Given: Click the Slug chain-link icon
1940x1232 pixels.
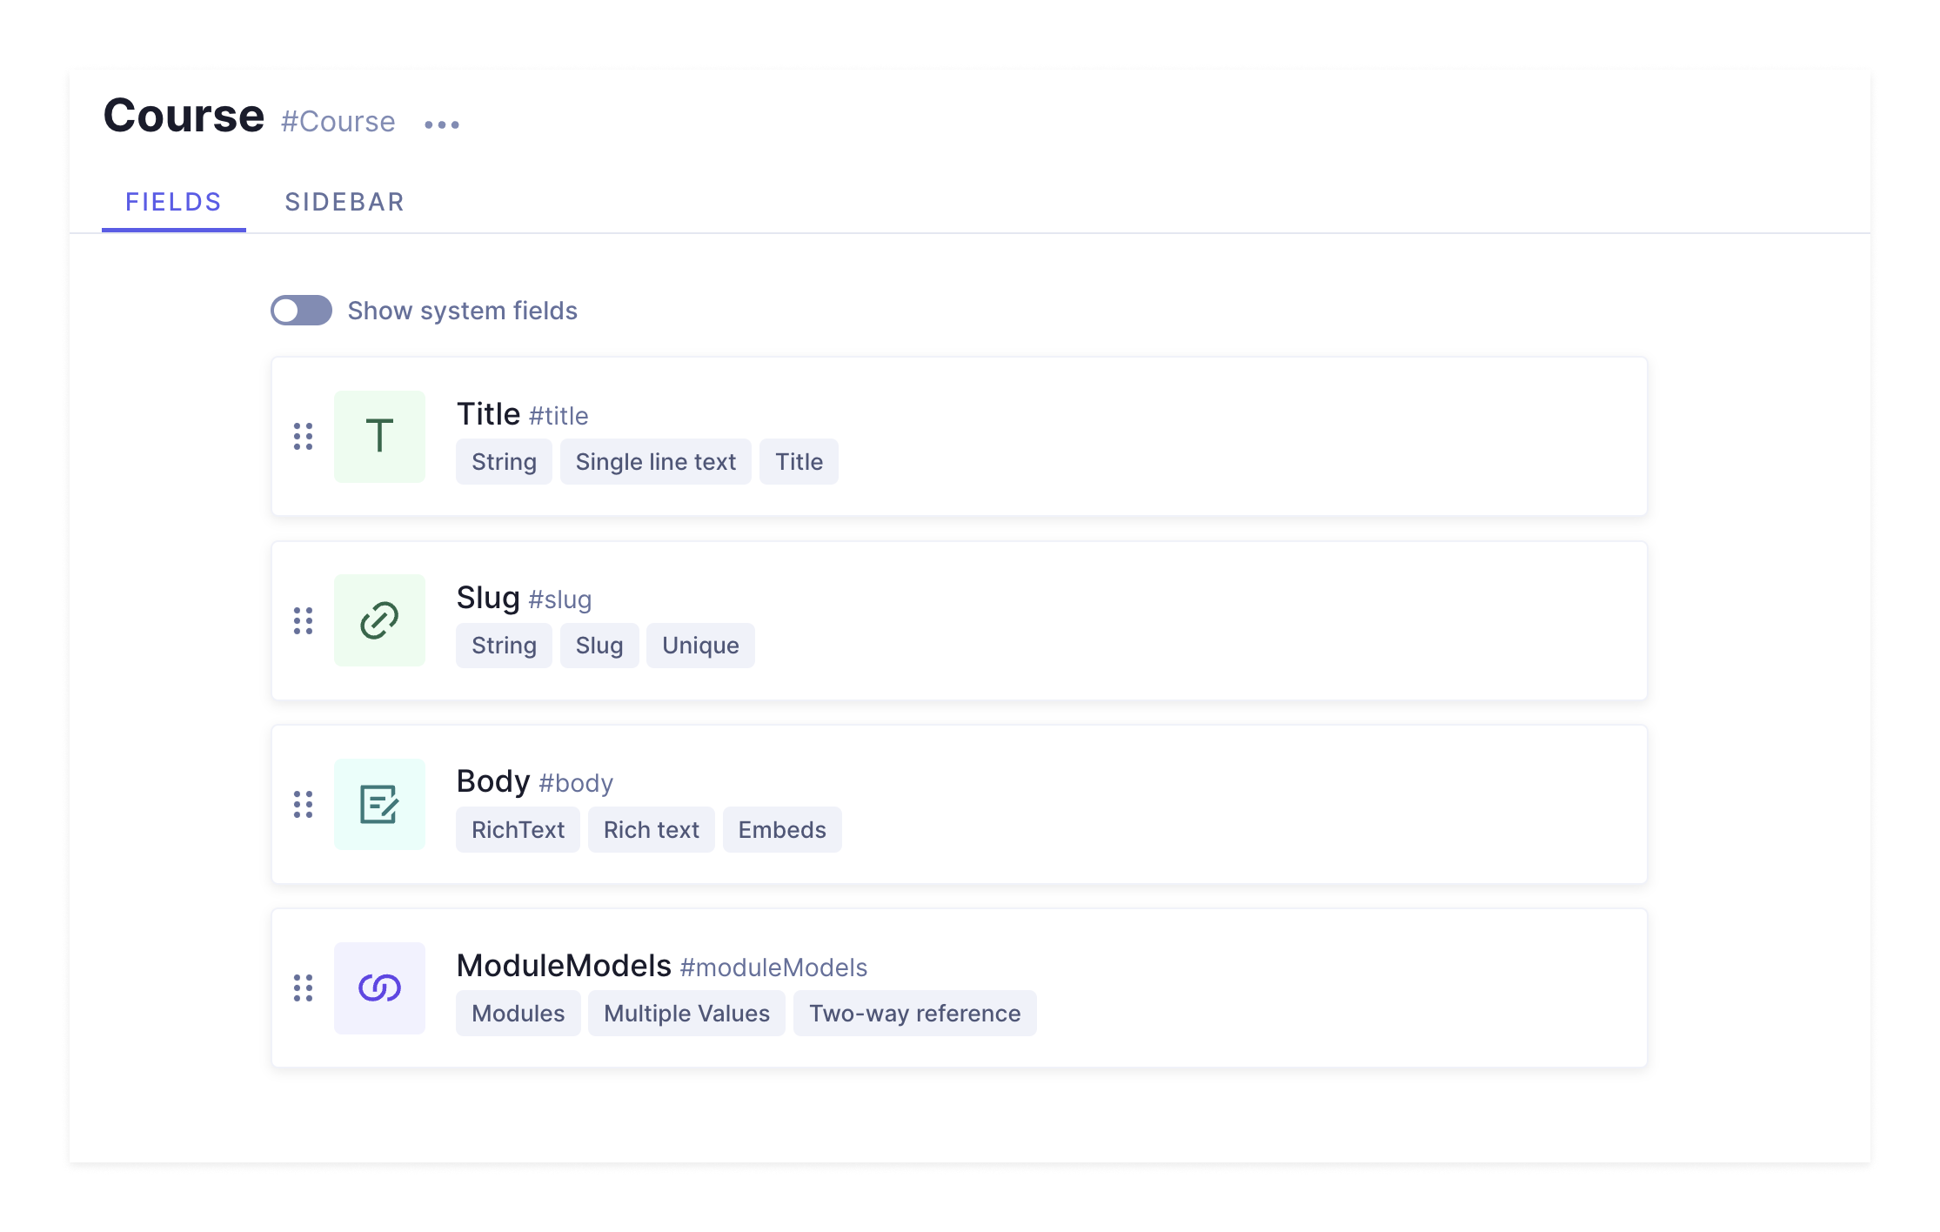Looking at the screenshot, I should pyautogui.click(x=379, y=619).
